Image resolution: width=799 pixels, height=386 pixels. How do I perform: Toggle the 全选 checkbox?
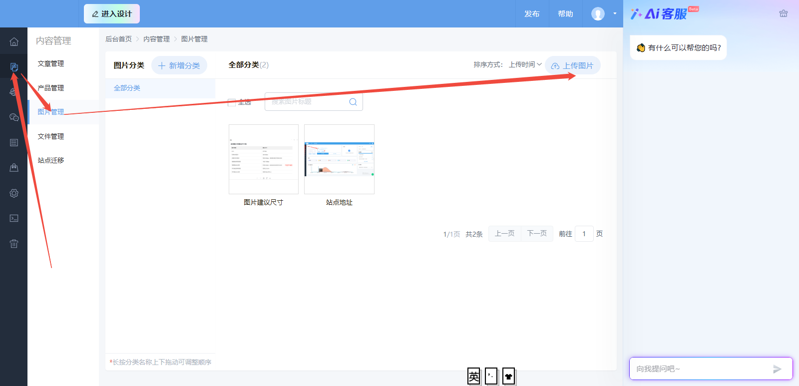[232, 102]
